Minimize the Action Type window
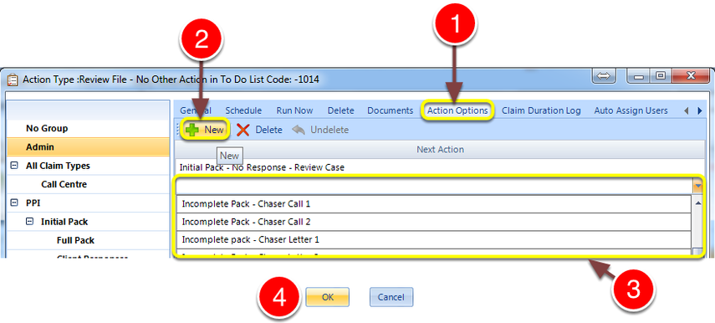This screenshot has height=323, width=715. pyautogui.click(x=639, y=76)
